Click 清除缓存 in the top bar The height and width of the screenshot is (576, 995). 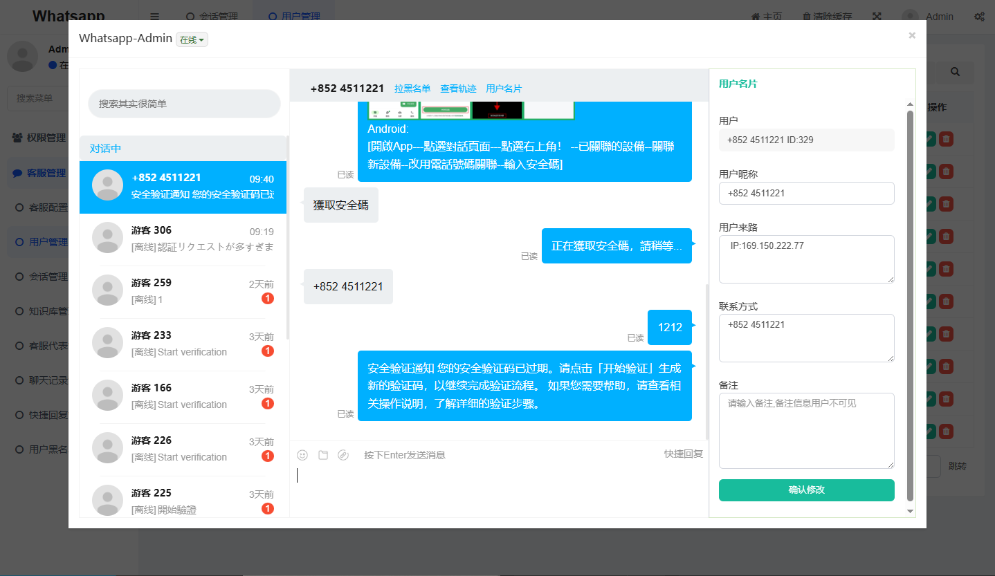[x=828, y=17]
